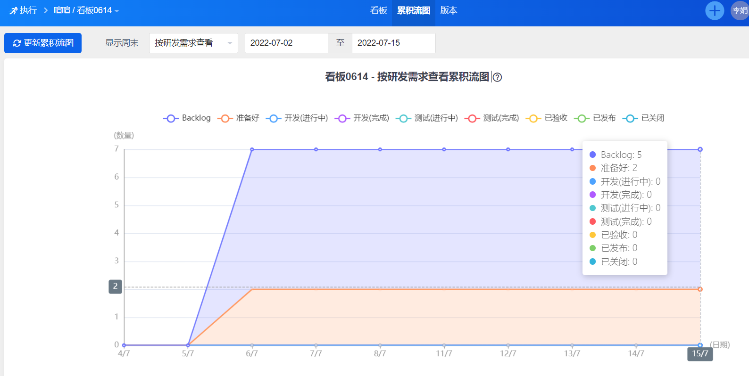Hide the 准备好 legend series
The image size is (749, 376).
tap(239, 118)
